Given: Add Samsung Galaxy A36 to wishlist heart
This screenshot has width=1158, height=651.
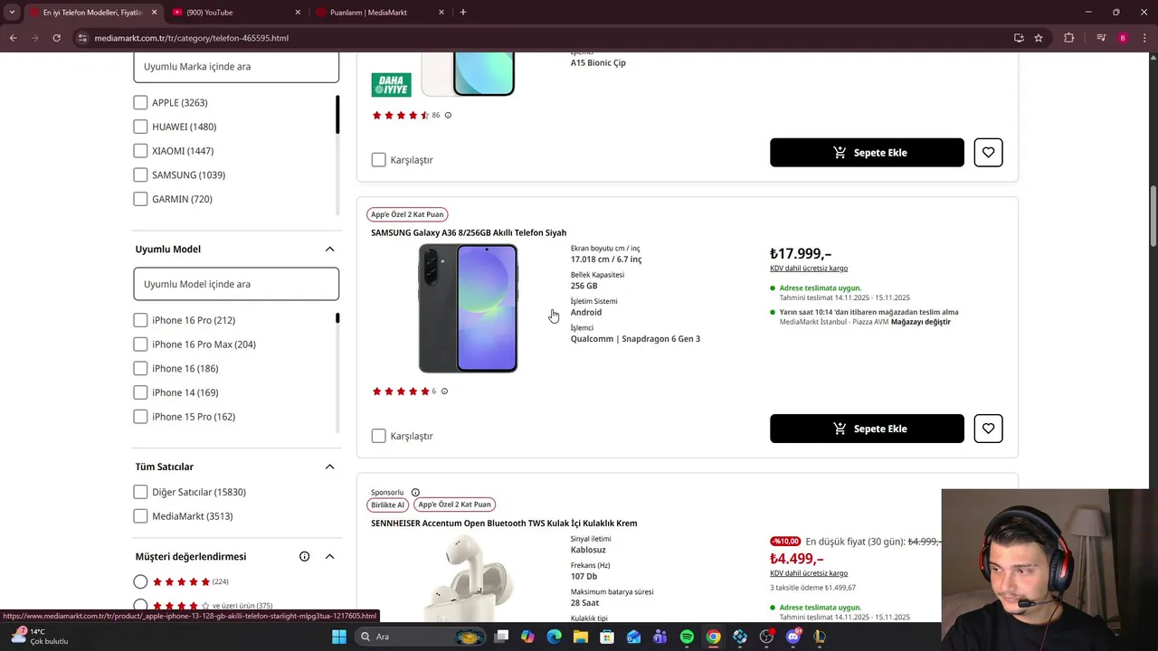Looking at the screenshot, I should coord(988,429).
